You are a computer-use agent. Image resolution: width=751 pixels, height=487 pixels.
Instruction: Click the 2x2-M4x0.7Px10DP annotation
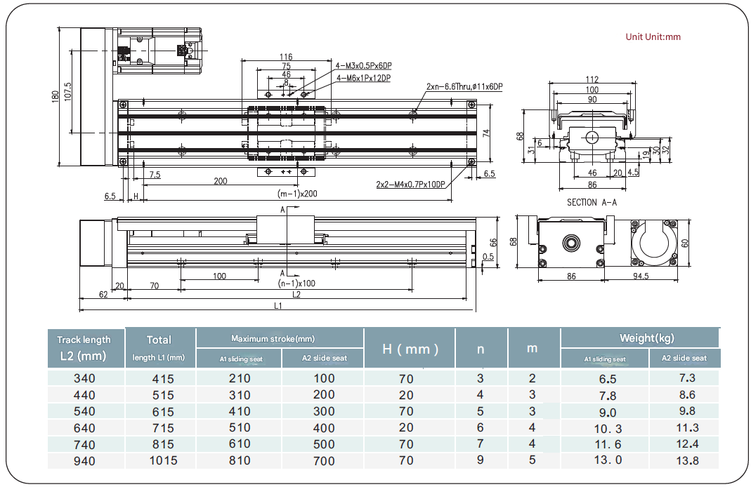click(410, 185)
